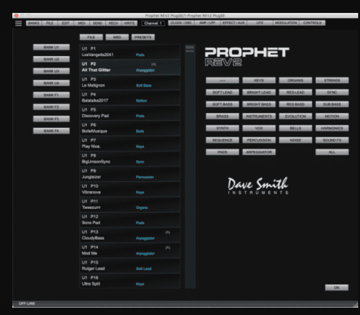The width and height of the screenshot is (360, 315).
Task: Click the SEND toolbar button
Action: [98, 23]
